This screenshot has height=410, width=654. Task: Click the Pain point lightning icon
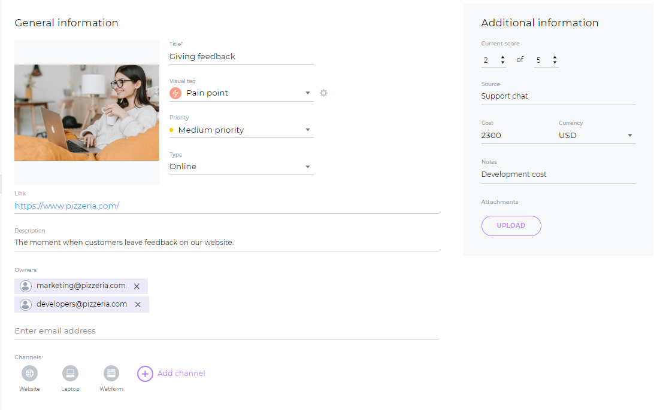coord(175,93)
